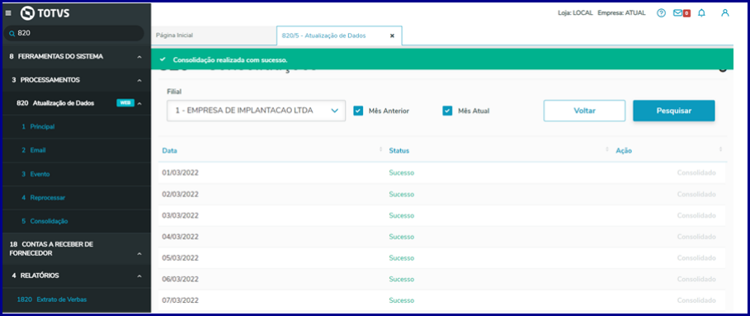Select the 06/03/2022 date cell
The height and width of the screenshot is (316, 750).
pyautogui.click(x=181, y=279)
